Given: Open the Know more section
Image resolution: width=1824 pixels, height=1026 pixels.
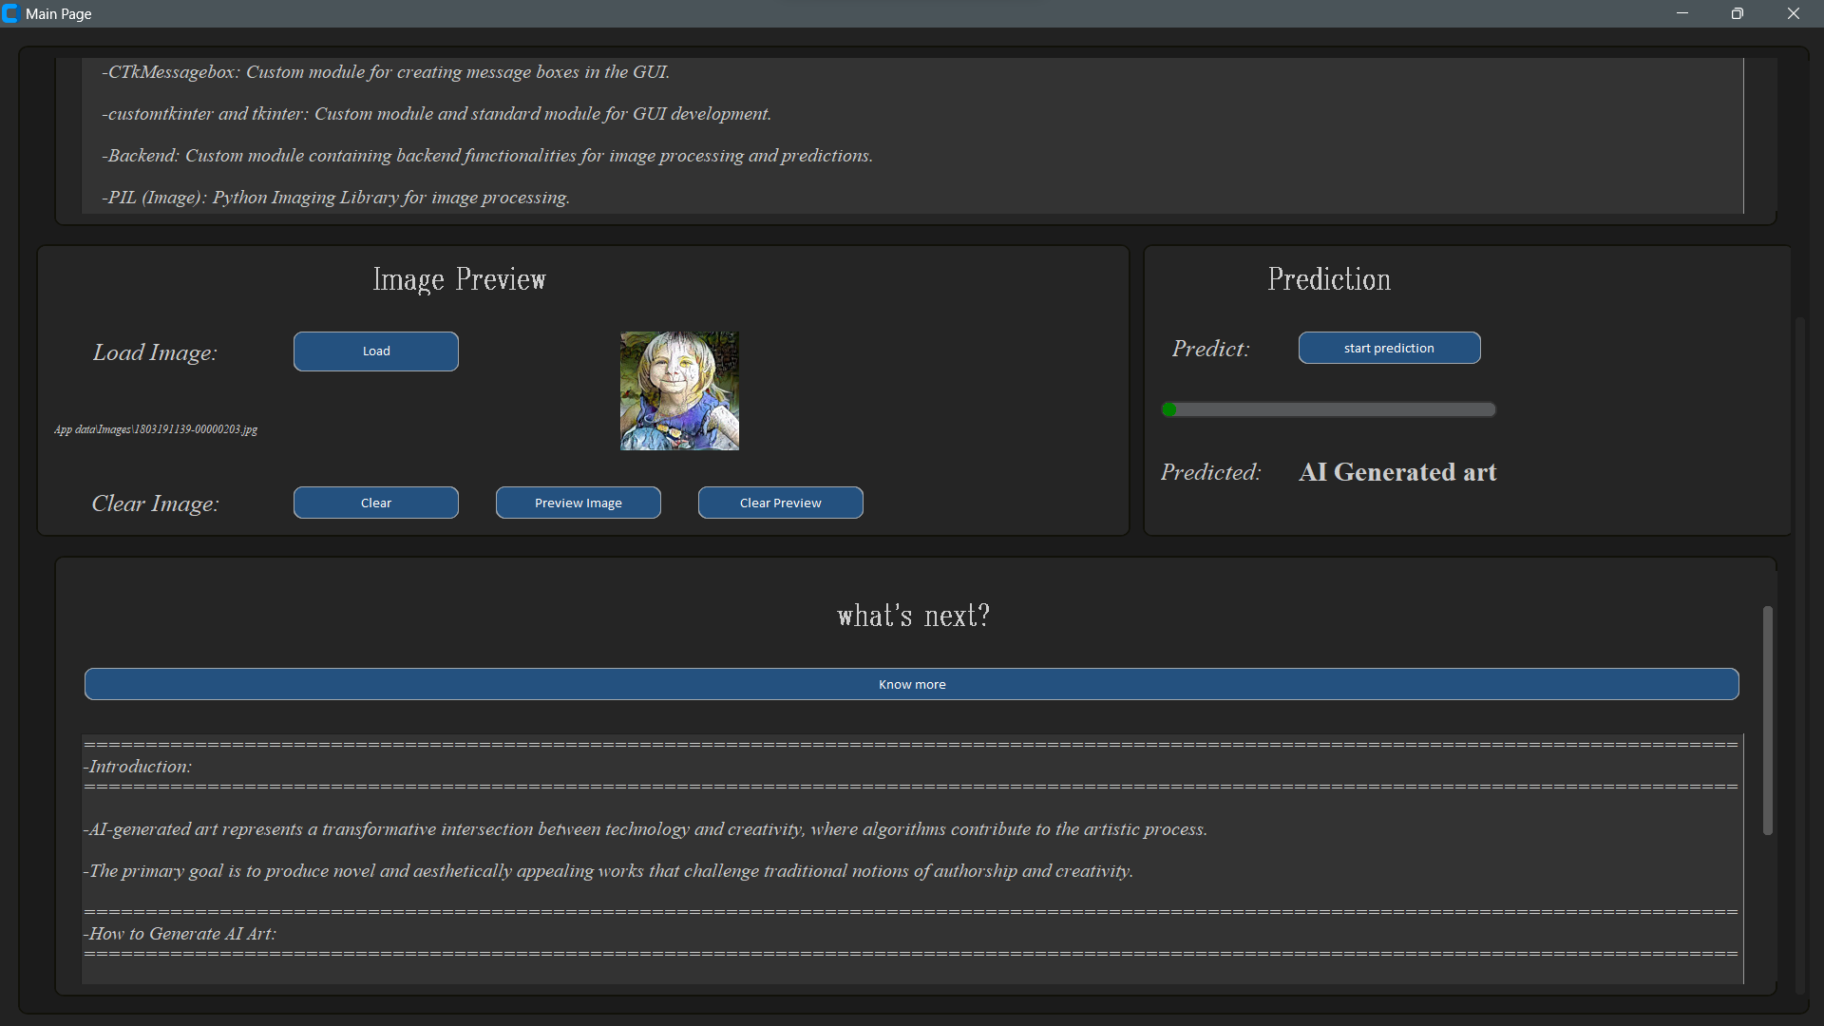Looking at the screenshot, I should pos(911,684).
